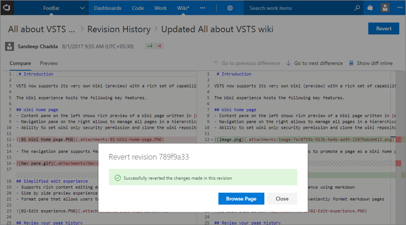406x225 pixels.
Task: Go to Revision History breadcrumb
Action: pos(119,29)
